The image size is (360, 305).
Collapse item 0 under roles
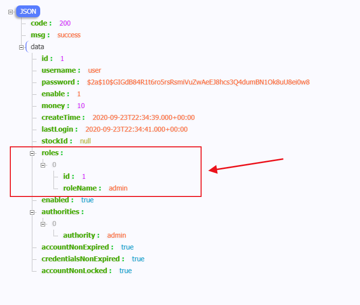43,165
